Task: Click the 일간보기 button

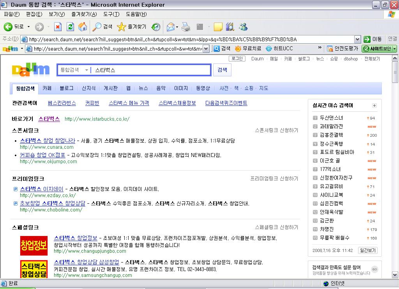Action: 368,250
